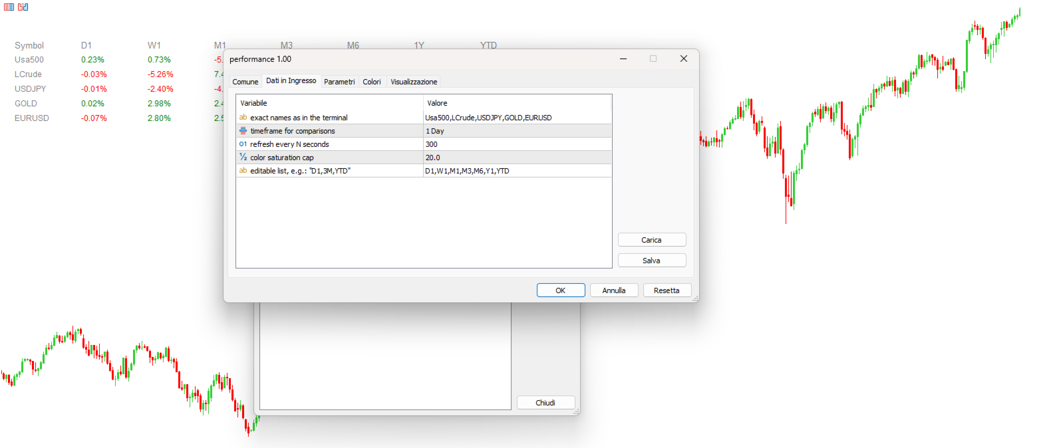Click the W1 column header on chart
This screenshot has height=448, width=1055.
click(x=154, y=45)
